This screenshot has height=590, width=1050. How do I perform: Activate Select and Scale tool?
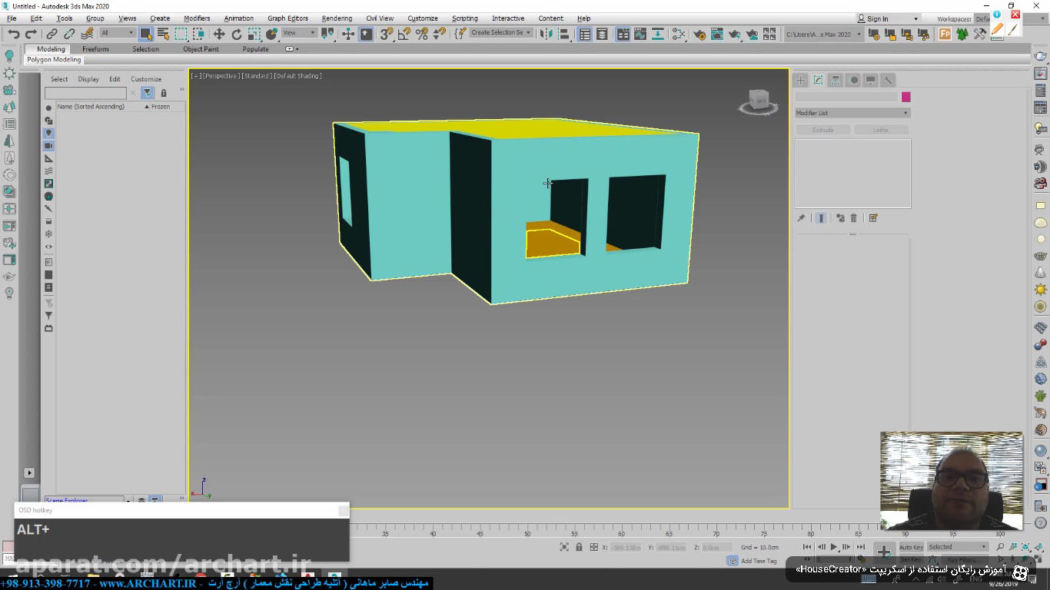tap(254, 34)
